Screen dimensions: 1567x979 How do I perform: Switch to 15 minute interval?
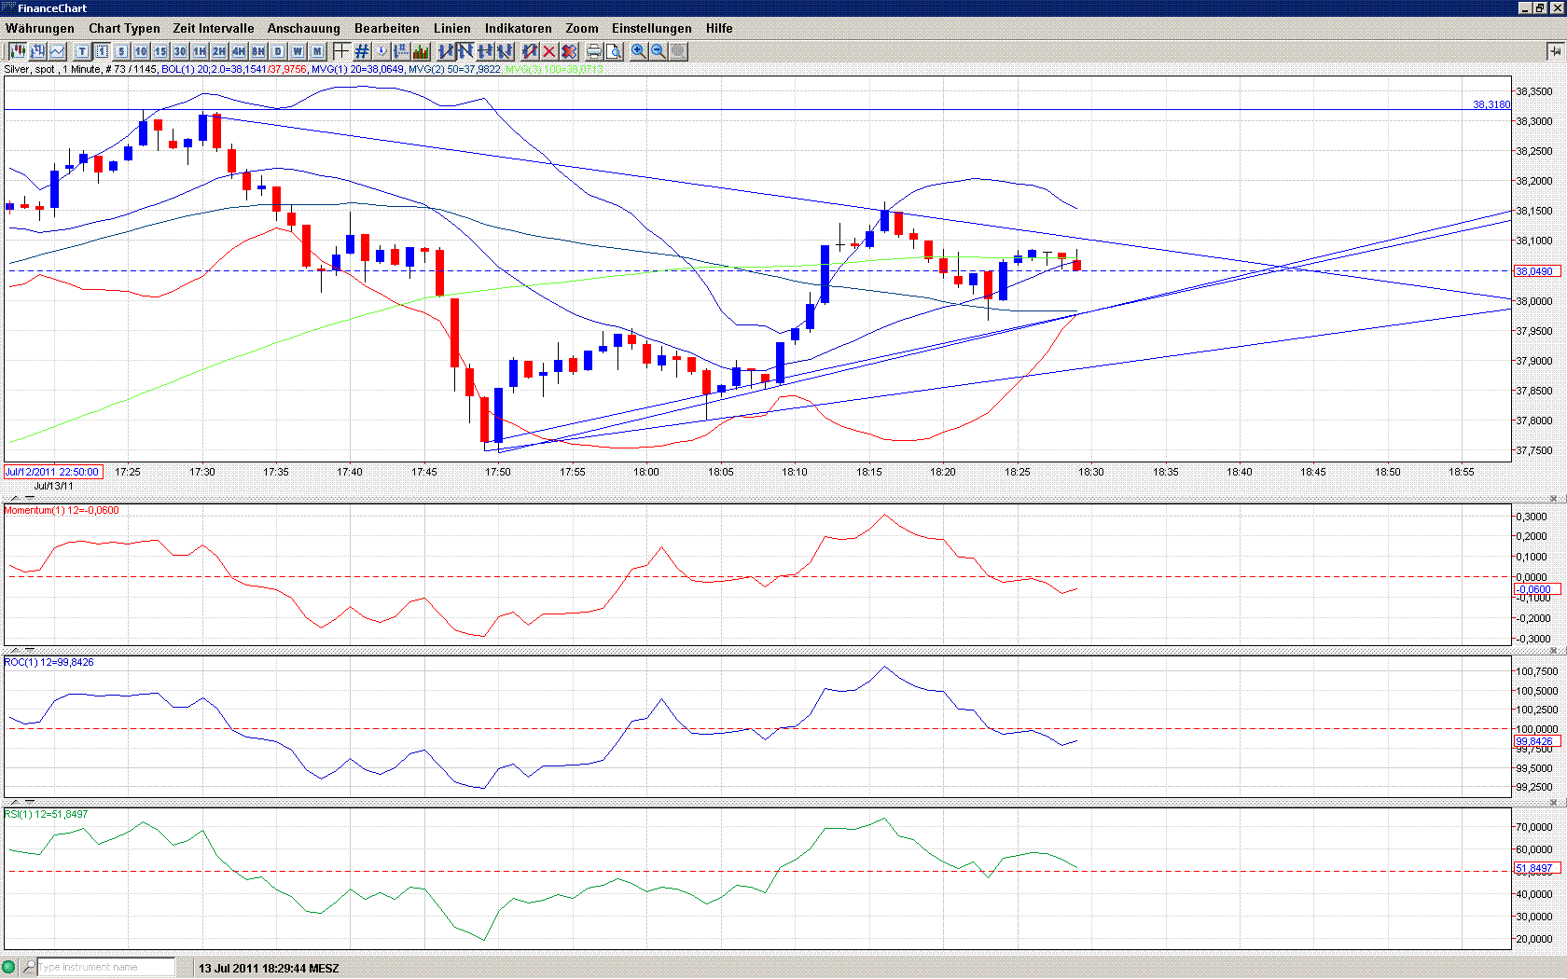[x=160, y=51]
